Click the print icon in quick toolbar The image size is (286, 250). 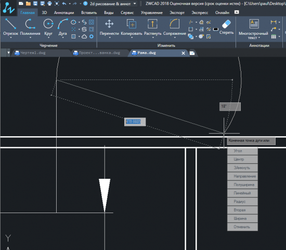(49, 4)
